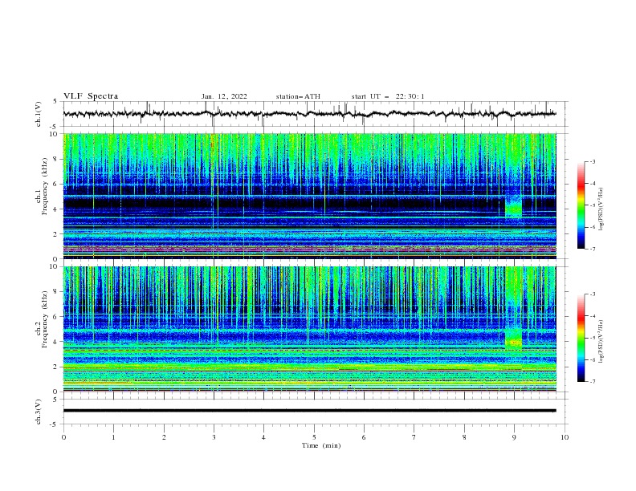
Task: Click the ch.1 waveform trace
Action: 309,114
